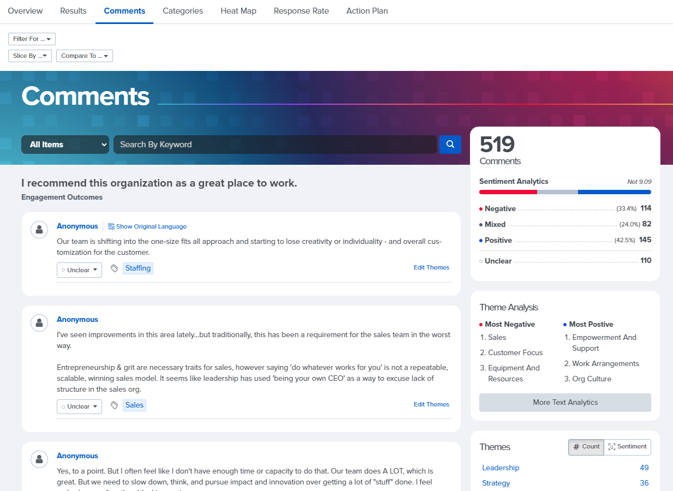Click Show Original Language link
The width and height of the screenshot is (673, 491).
[151, 226]
